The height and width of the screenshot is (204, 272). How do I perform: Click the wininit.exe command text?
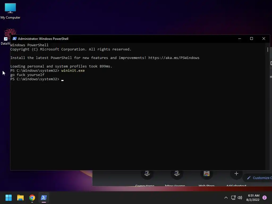click(x=73, y=71)
